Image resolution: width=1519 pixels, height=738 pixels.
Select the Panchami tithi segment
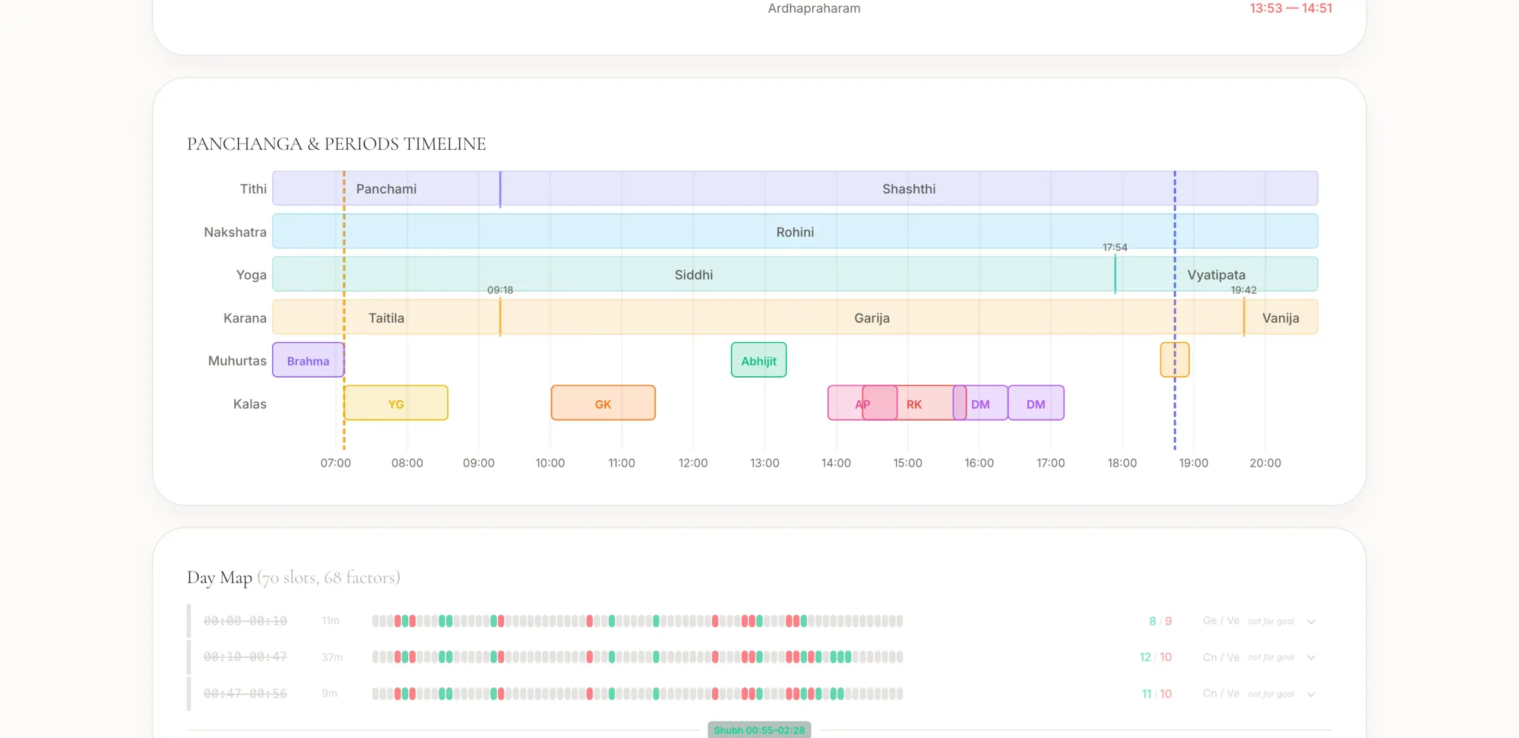(x=386, y=188)
